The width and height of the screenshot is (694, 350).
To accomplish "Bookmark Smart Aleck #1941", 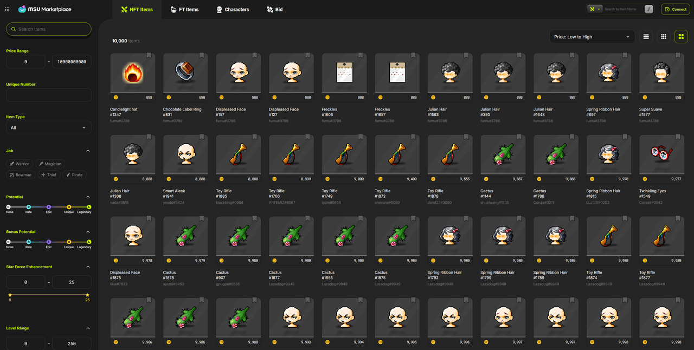I will (x=202, y=137).
